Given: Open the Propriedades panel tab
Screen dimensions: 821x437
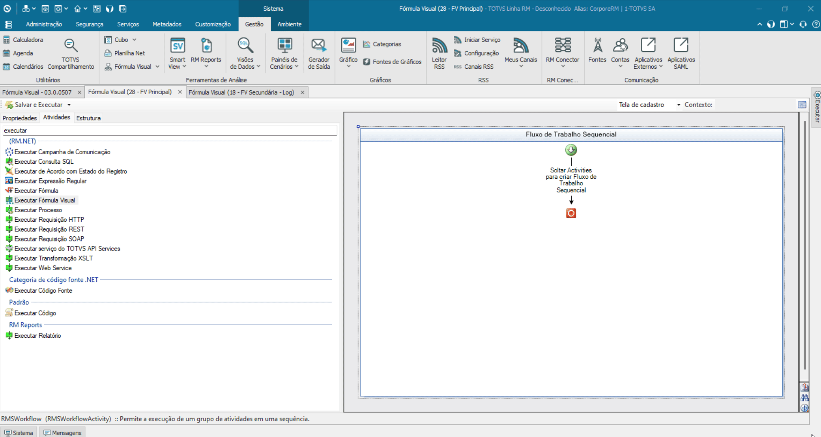Looking at the screenshot, I should [20, 118].
